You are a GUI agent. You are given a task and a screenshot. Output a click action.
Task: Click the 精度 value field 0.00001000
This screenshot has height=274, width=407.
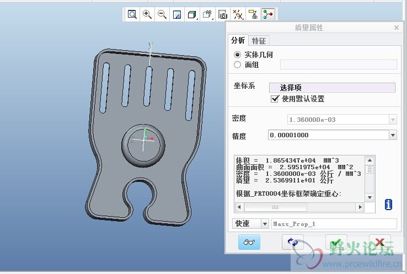click(329, 135)
